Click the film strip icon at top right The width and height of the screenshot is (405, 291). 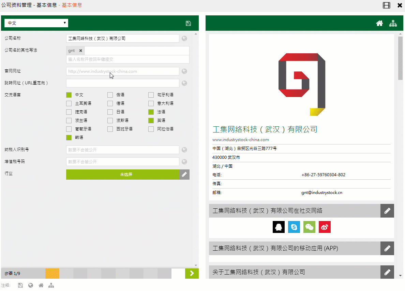click(386, 5)
